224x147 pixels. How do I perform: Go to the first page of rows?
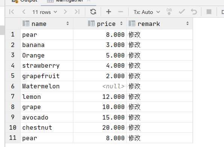tap(12, 12)
